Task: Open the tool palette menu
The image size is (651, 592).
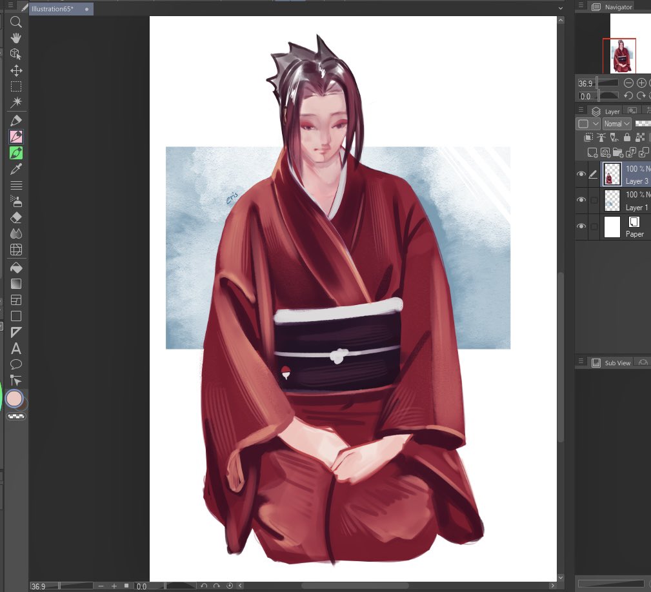Action: 11,5
